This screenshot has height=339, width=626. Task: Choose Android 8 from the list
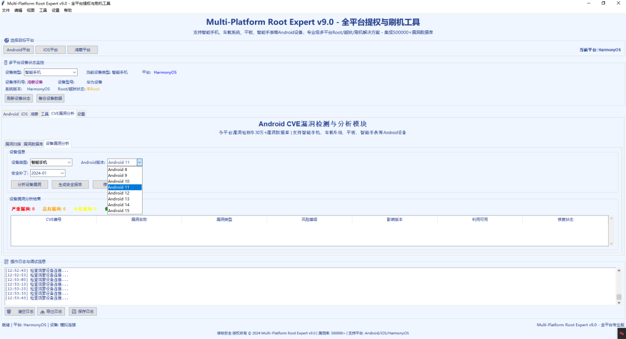coord(125,170)
